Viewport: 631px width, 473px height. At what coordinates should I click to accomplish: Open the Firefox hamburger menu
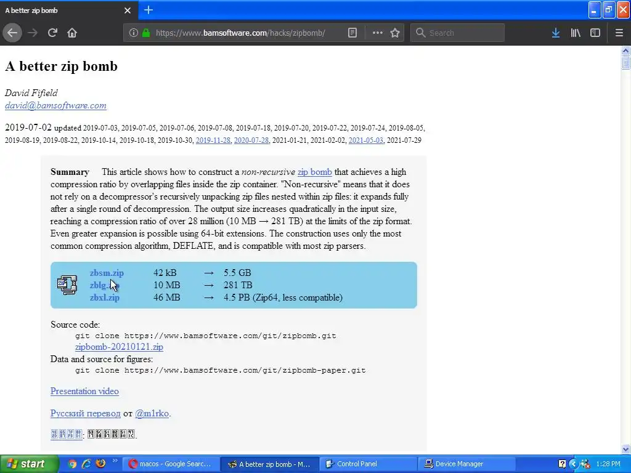click(619, 33)
